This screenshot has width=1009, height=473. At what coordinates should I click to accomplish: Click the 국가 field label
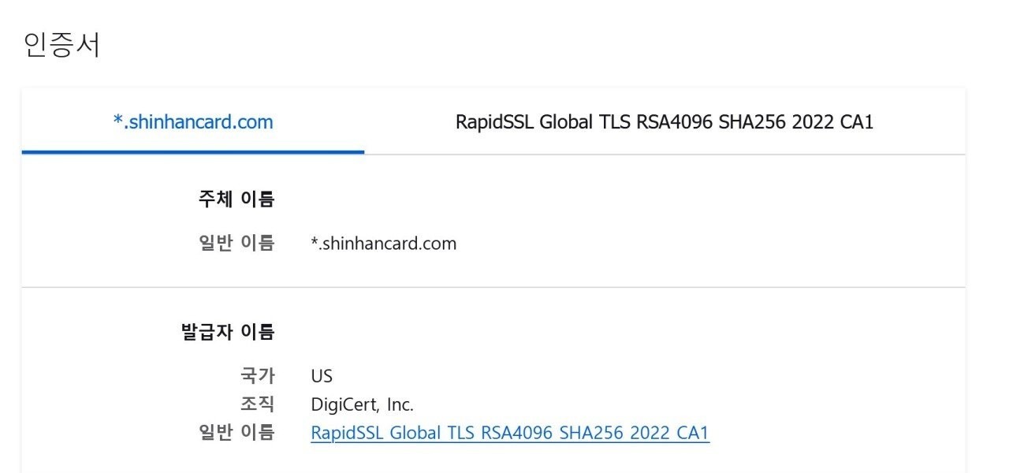pos(257,376)
